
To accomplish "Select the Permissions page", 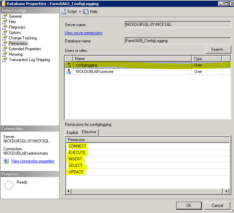I will tap(18, 43).
